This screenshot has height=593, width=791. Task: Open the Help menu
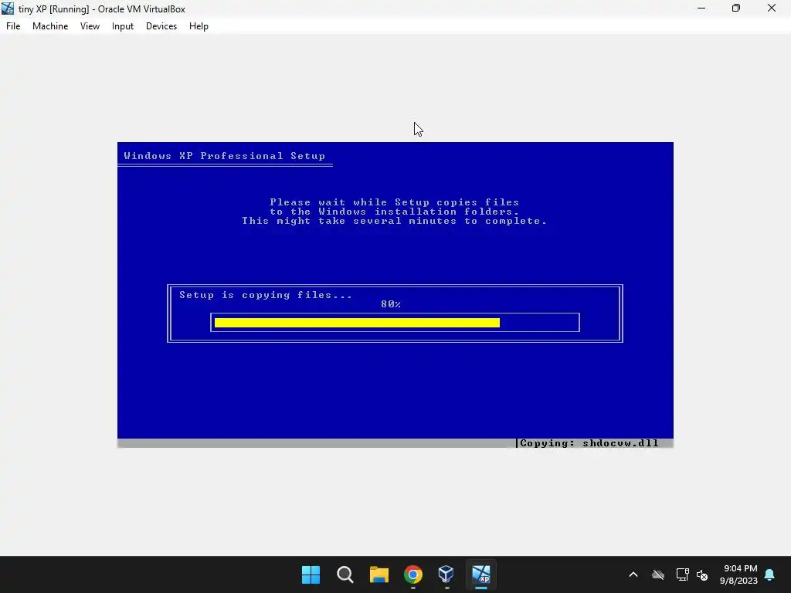[199, 26]
